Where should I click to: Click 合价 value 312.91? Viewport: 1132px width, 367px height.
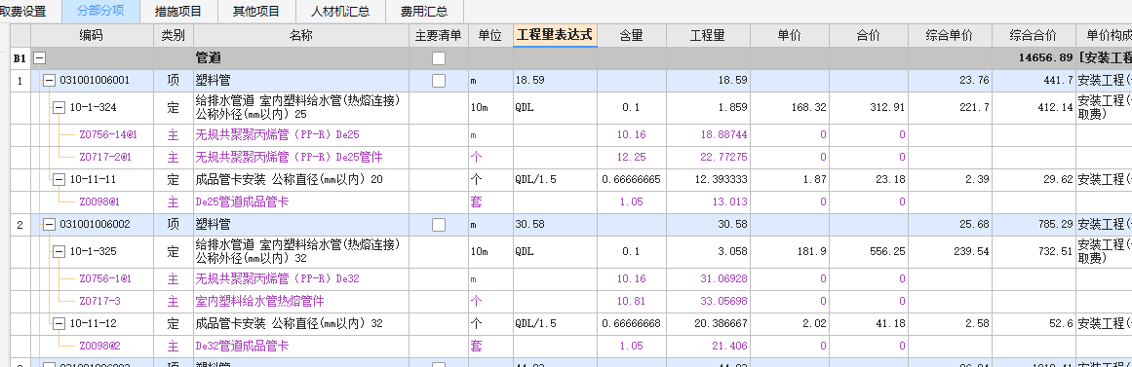(x=888, y=108)
